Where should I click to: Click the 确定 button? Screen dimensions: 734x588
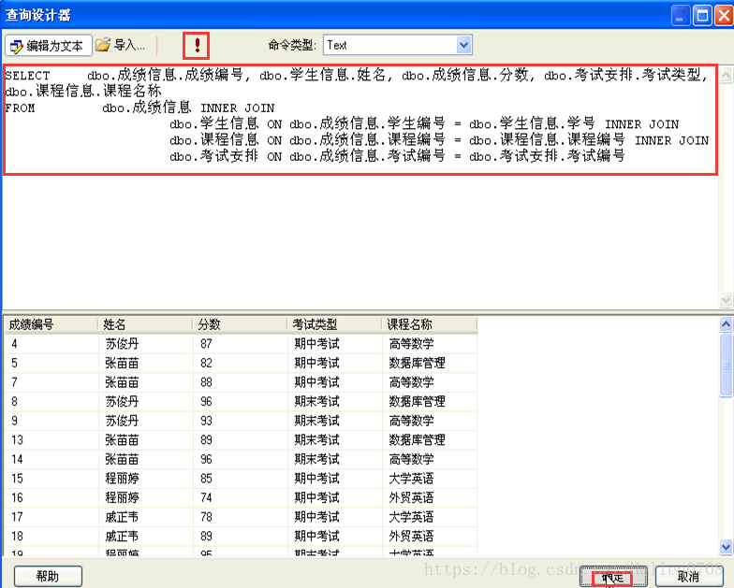click(x=613, y=578)
